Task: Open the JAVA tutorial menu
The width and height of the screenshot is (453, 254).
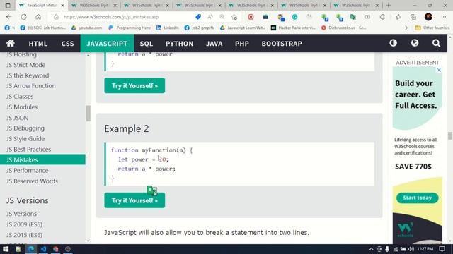Action: coord(214,44)
